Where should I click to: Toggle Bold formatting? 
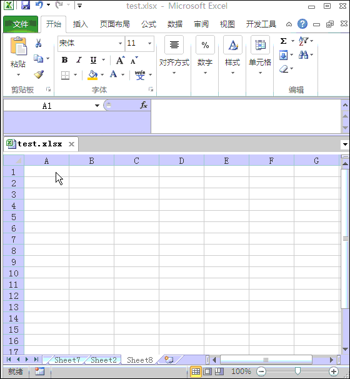64,60
